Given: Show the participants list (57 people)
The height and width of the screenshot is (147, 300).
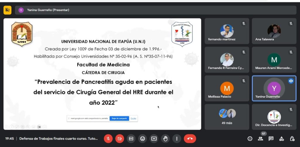Looking at the screenshot, I should [260, 138].
